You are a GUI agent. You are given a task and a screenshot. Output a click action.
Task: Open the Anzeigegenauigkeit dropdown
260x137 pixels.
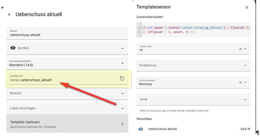pyautogui.click(x=122, y=63)
